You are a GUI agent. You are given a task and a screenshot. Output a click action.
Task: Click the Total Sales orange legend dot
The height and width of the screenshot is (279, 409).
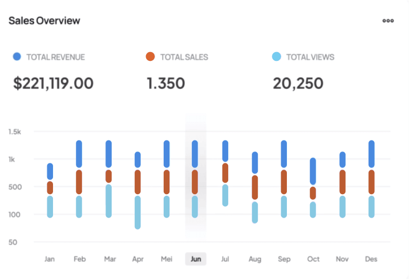pos(150,57)
